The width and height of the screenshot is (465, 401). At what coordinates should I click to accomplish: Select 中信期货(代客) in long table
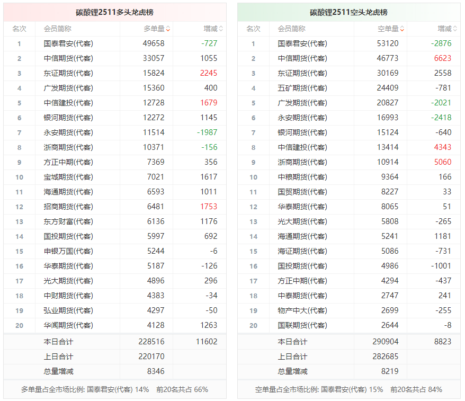[x=68, y=58]
